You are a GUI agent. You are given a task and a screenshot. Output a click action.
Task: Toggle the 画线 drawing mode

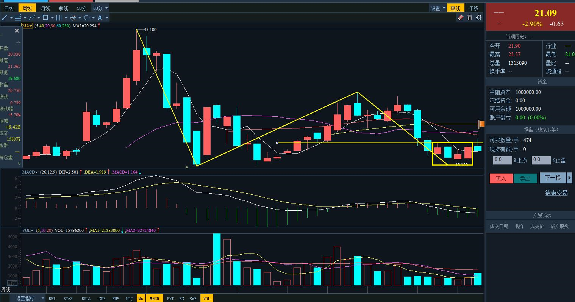pyautogui.click(x=456, y=8)
